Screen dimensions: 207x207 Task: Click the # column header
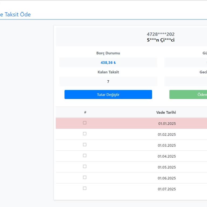tap(85, 112)
